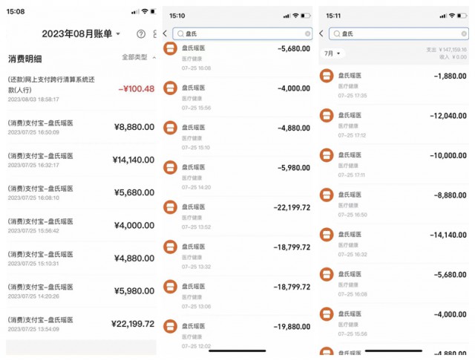
Task: Tap merchant icon of the -12,040.00 transaction
Action: pos(327,115)
